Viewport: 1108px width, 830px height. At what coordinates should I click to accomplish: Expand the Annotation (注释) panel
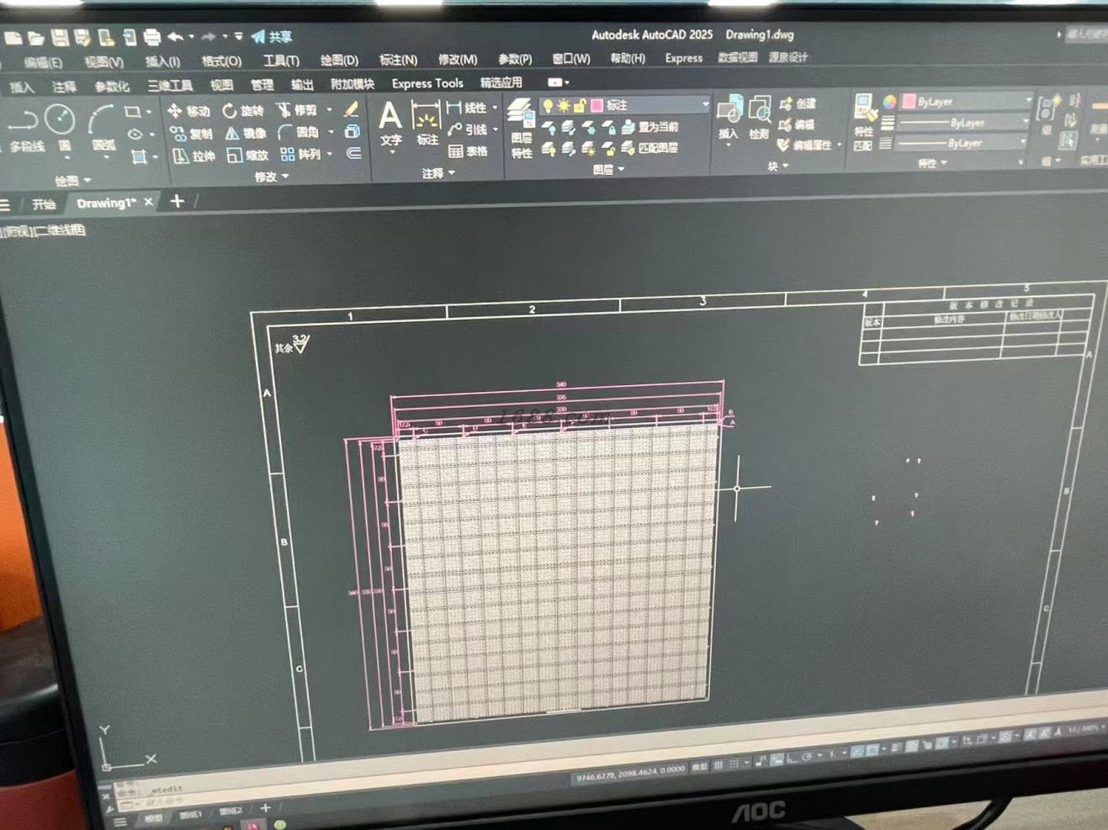coord(438,173)
